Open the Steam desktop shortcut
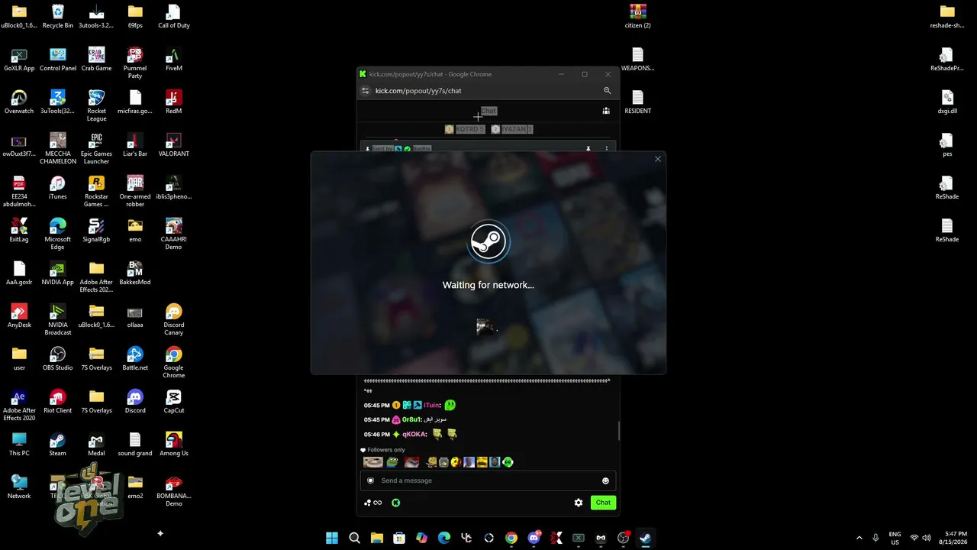The height and width of the screenshot is (550, 977). pos(58,444)
